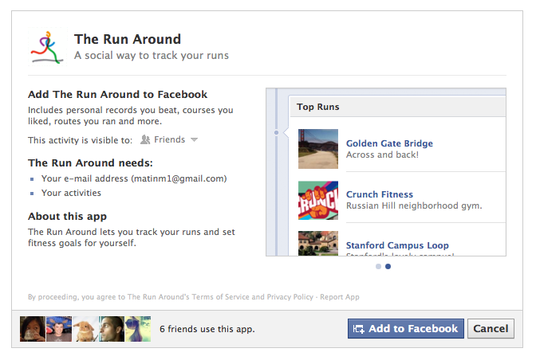Image resolution: width=536 pixels, height=364 pixels.
Task: Click the 'Your activities' permission item
Action: pos(71,193)
